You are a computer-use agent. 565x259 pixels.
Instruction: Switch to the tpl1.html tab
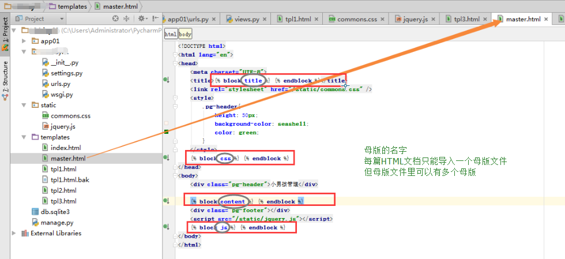[299, 20]
